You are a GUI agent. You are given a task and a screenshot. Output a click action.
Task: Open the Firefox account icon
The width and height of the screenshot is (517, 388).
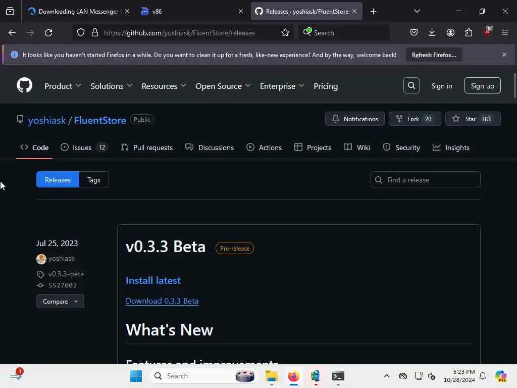point(450,33)
